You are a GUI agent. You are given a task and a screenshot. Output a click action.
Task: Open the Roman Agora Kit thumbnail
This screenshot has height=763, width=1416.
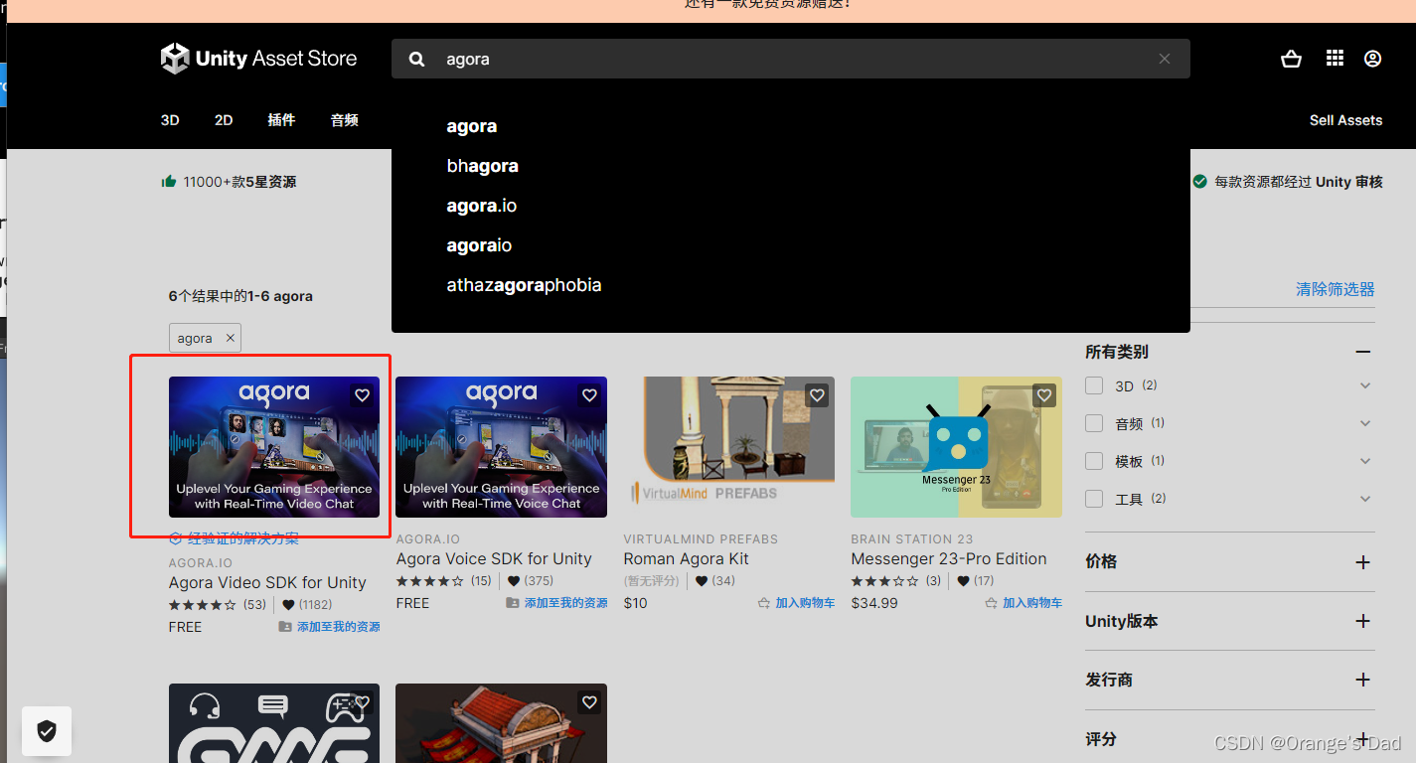[x=728, y=447]
